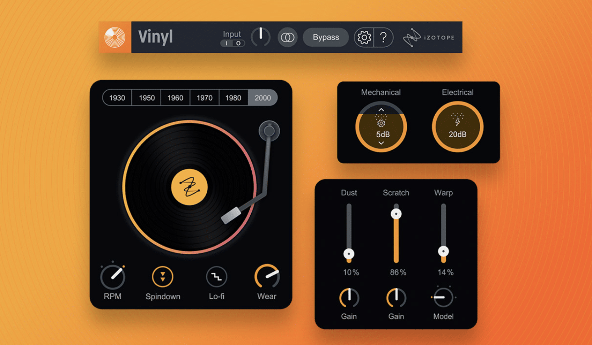
Task: Click the Mechanical label
Action: click(x=381, y=92)
